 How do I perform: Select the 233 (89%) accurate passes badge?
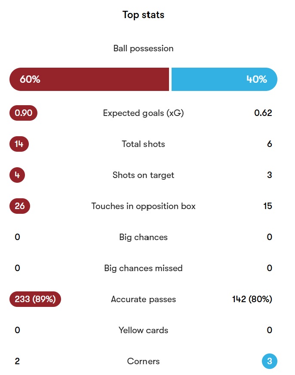click(x=35, y=299)
